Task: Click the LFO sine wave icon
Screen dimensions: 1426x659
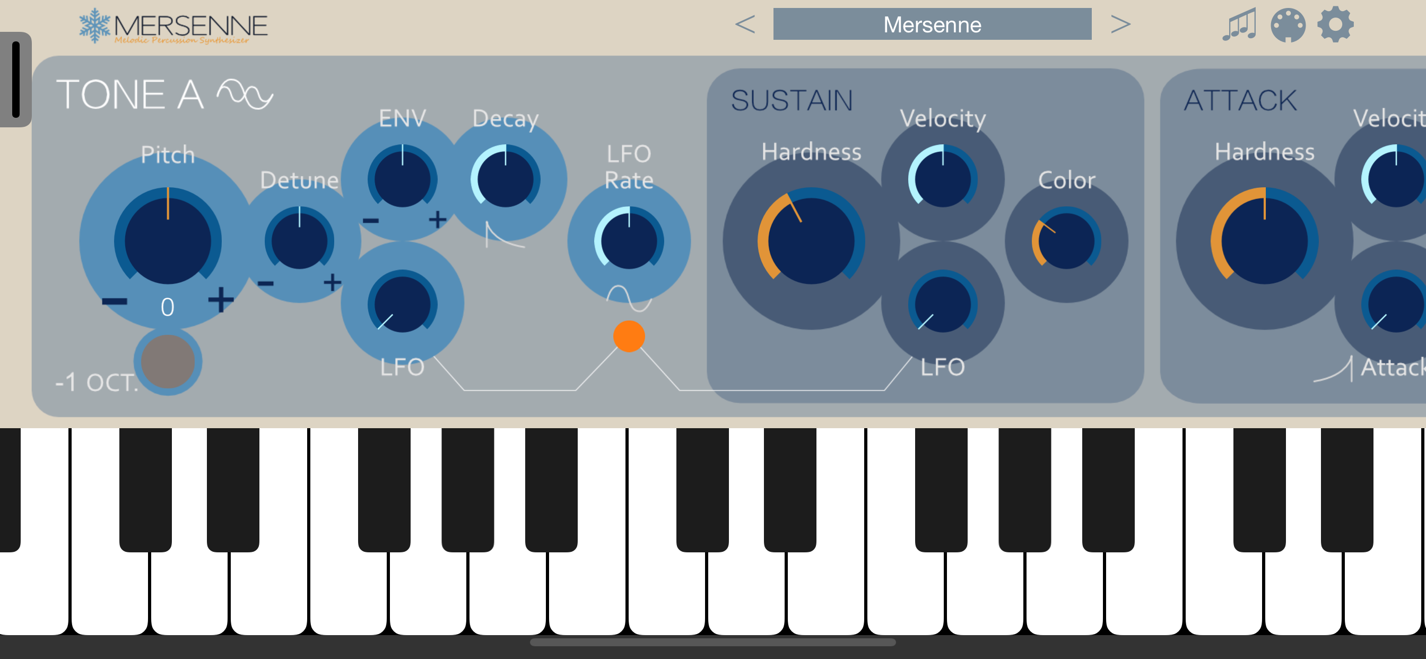Action: pyautogui.click(x=629, y=299)
